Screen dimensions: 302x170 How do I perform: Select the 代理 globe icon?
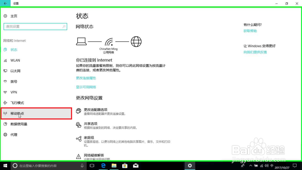(5, 135)
